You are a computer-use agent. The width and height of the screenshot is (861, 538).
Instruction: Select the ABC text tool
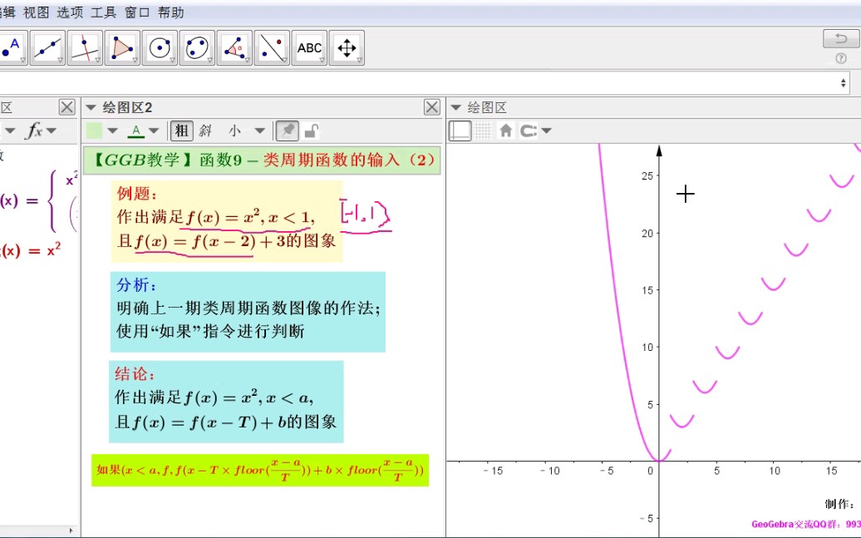click(309, 47)
